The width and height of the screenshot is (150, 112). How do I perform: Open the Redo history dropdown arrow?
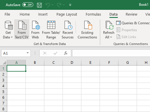[x=64, y=5]
